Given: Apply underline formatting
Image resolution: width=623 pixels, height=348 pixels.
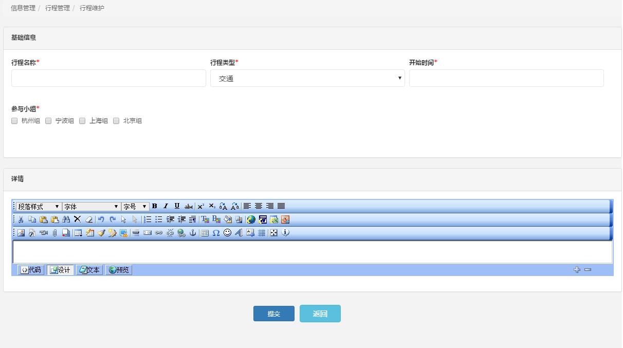Looking at the screenshot, I should coord(177,206).
